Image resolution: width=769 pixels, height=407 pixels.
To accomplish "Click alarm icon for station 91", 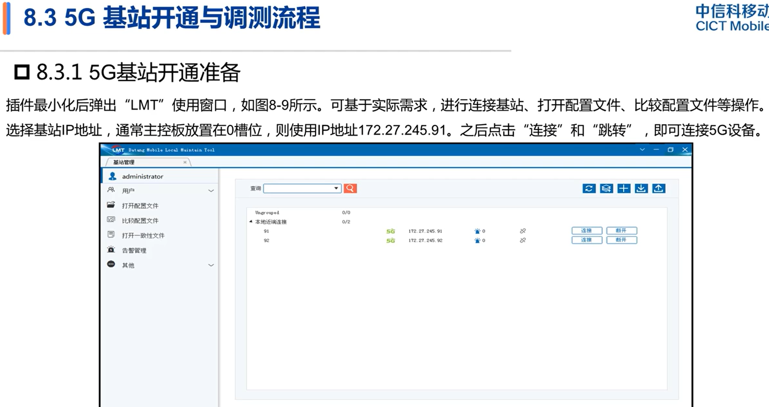I will [477, 231].
